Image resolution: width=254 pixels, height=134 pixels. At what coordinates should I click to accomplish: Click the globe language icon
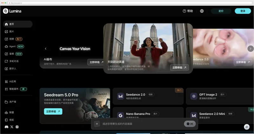click(x=202, y=11)
